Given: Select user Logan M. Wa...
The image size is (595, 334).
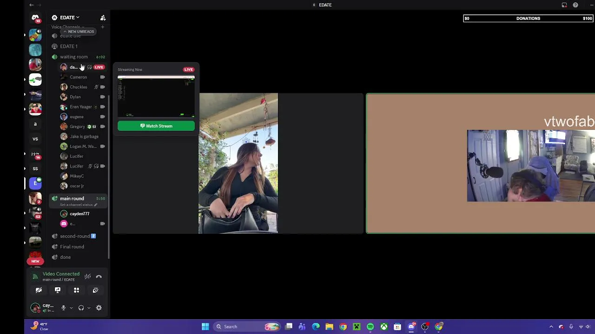Looking at the screenshot, I should pyautogui.click(x=83, y=146).
